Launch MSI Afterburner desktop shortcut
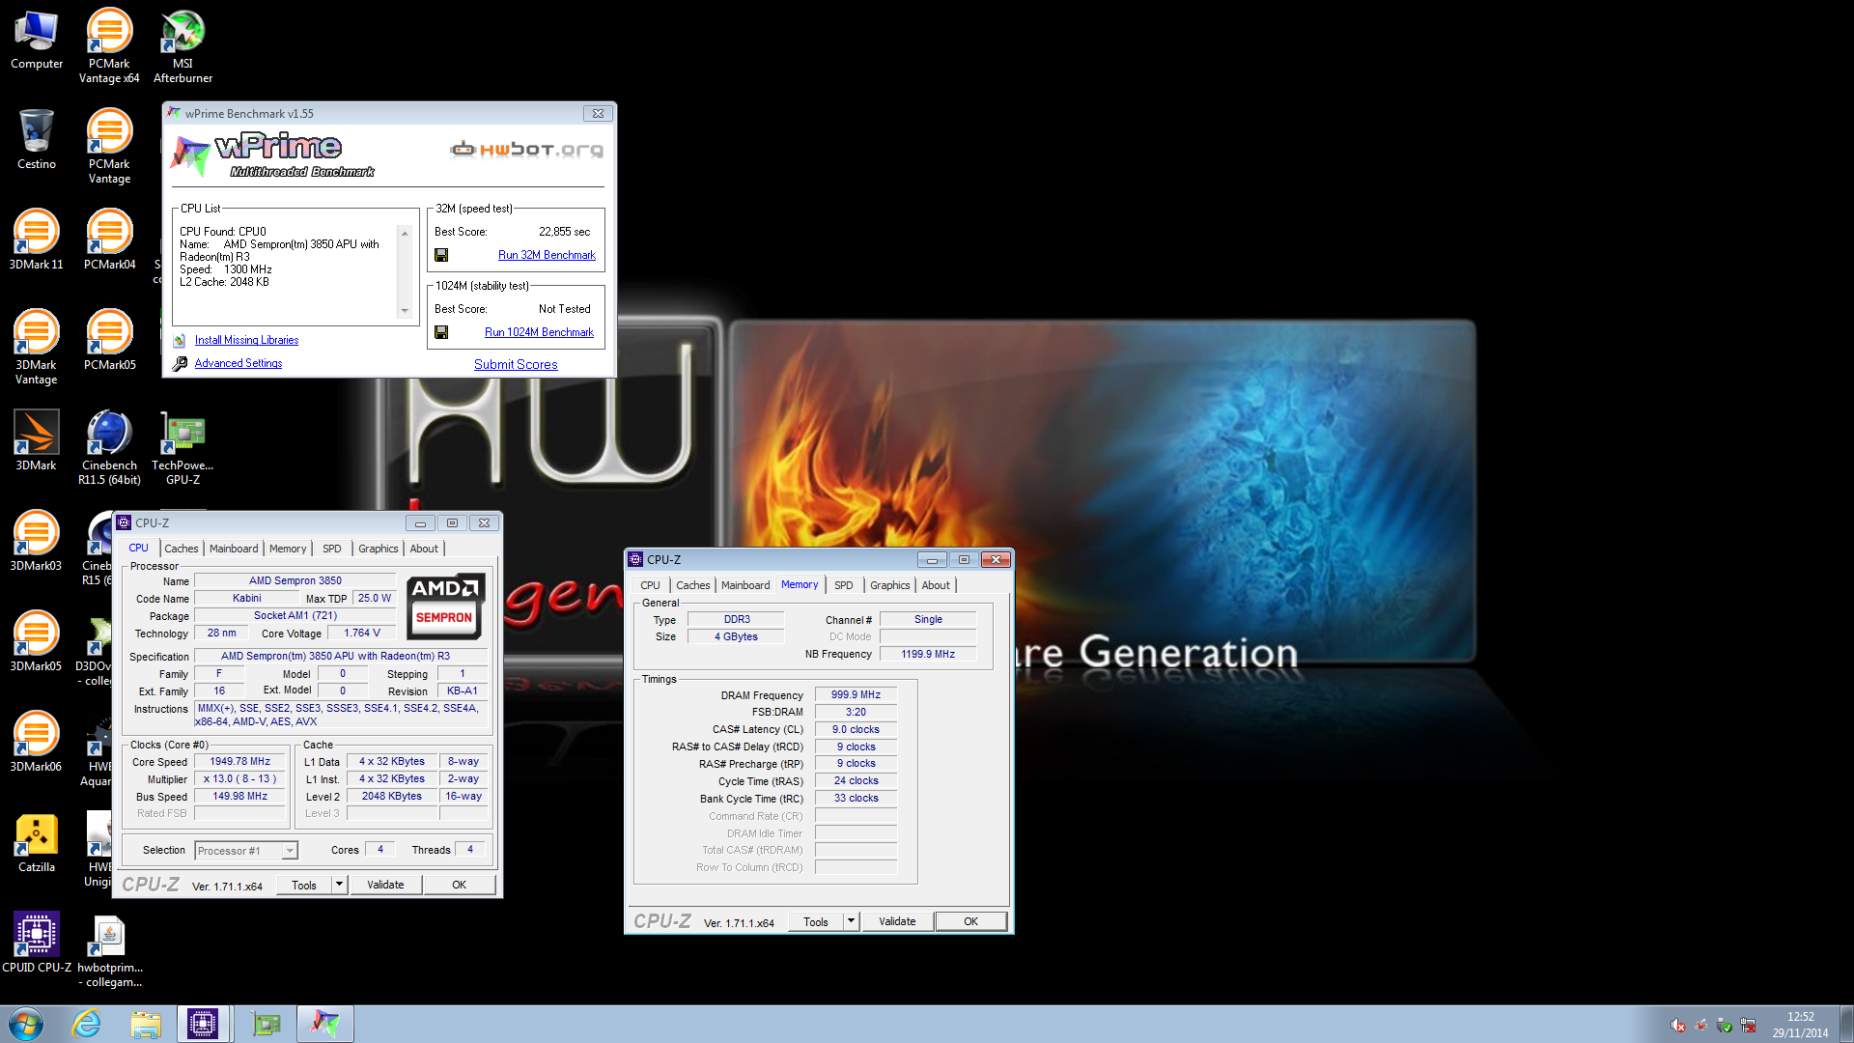1854x1043 pixels. [183, 46]
